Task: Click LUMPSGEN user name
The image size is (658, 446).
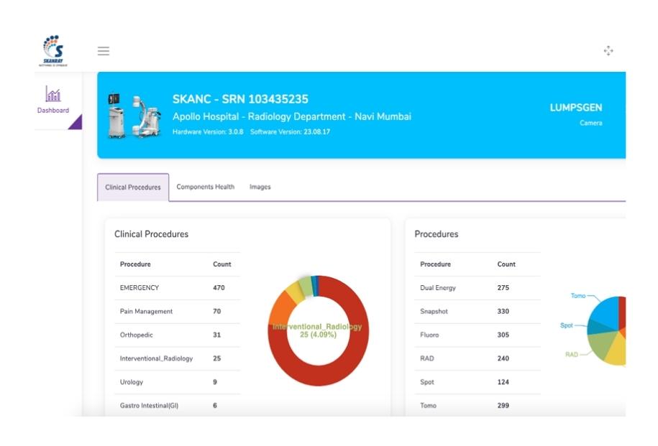Action: point(576,108)
